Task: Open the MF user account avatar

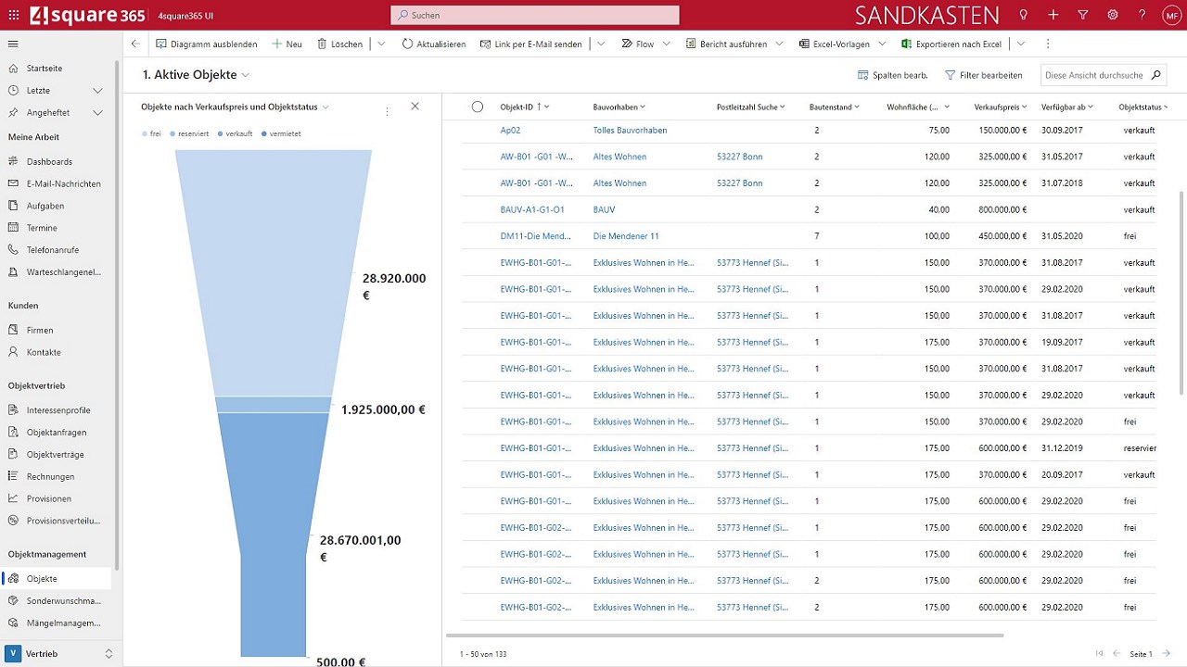Action: (1172, 15)
